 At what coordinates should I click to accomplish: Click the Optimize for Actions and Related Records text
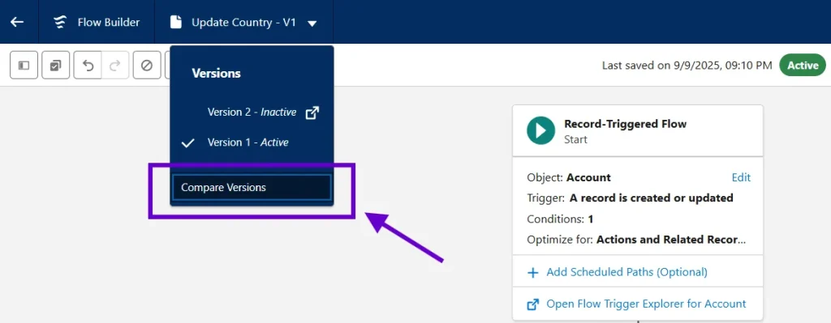636,240
